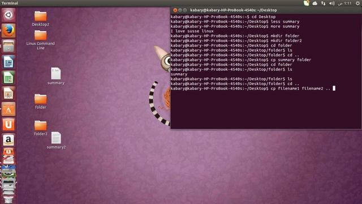Click the 'cp summary folder' command line
Viewport: 362px width, 204px height.
(241, 59)
